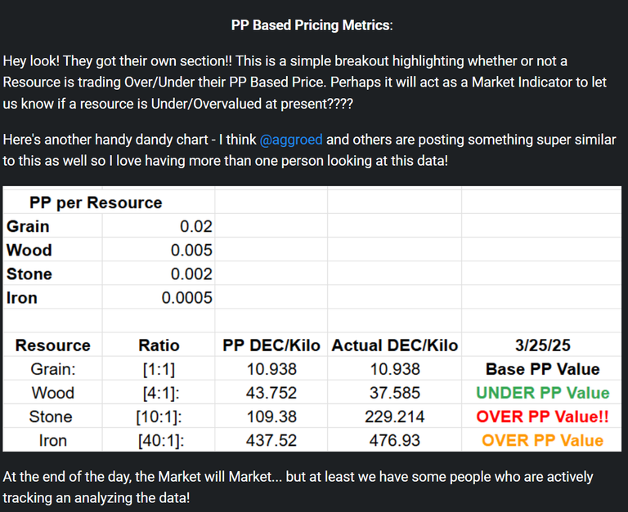Viewport: 628px width, 512px height.
Task: Select the Iron 0.0005 value cell
Action: coord(186,297)
